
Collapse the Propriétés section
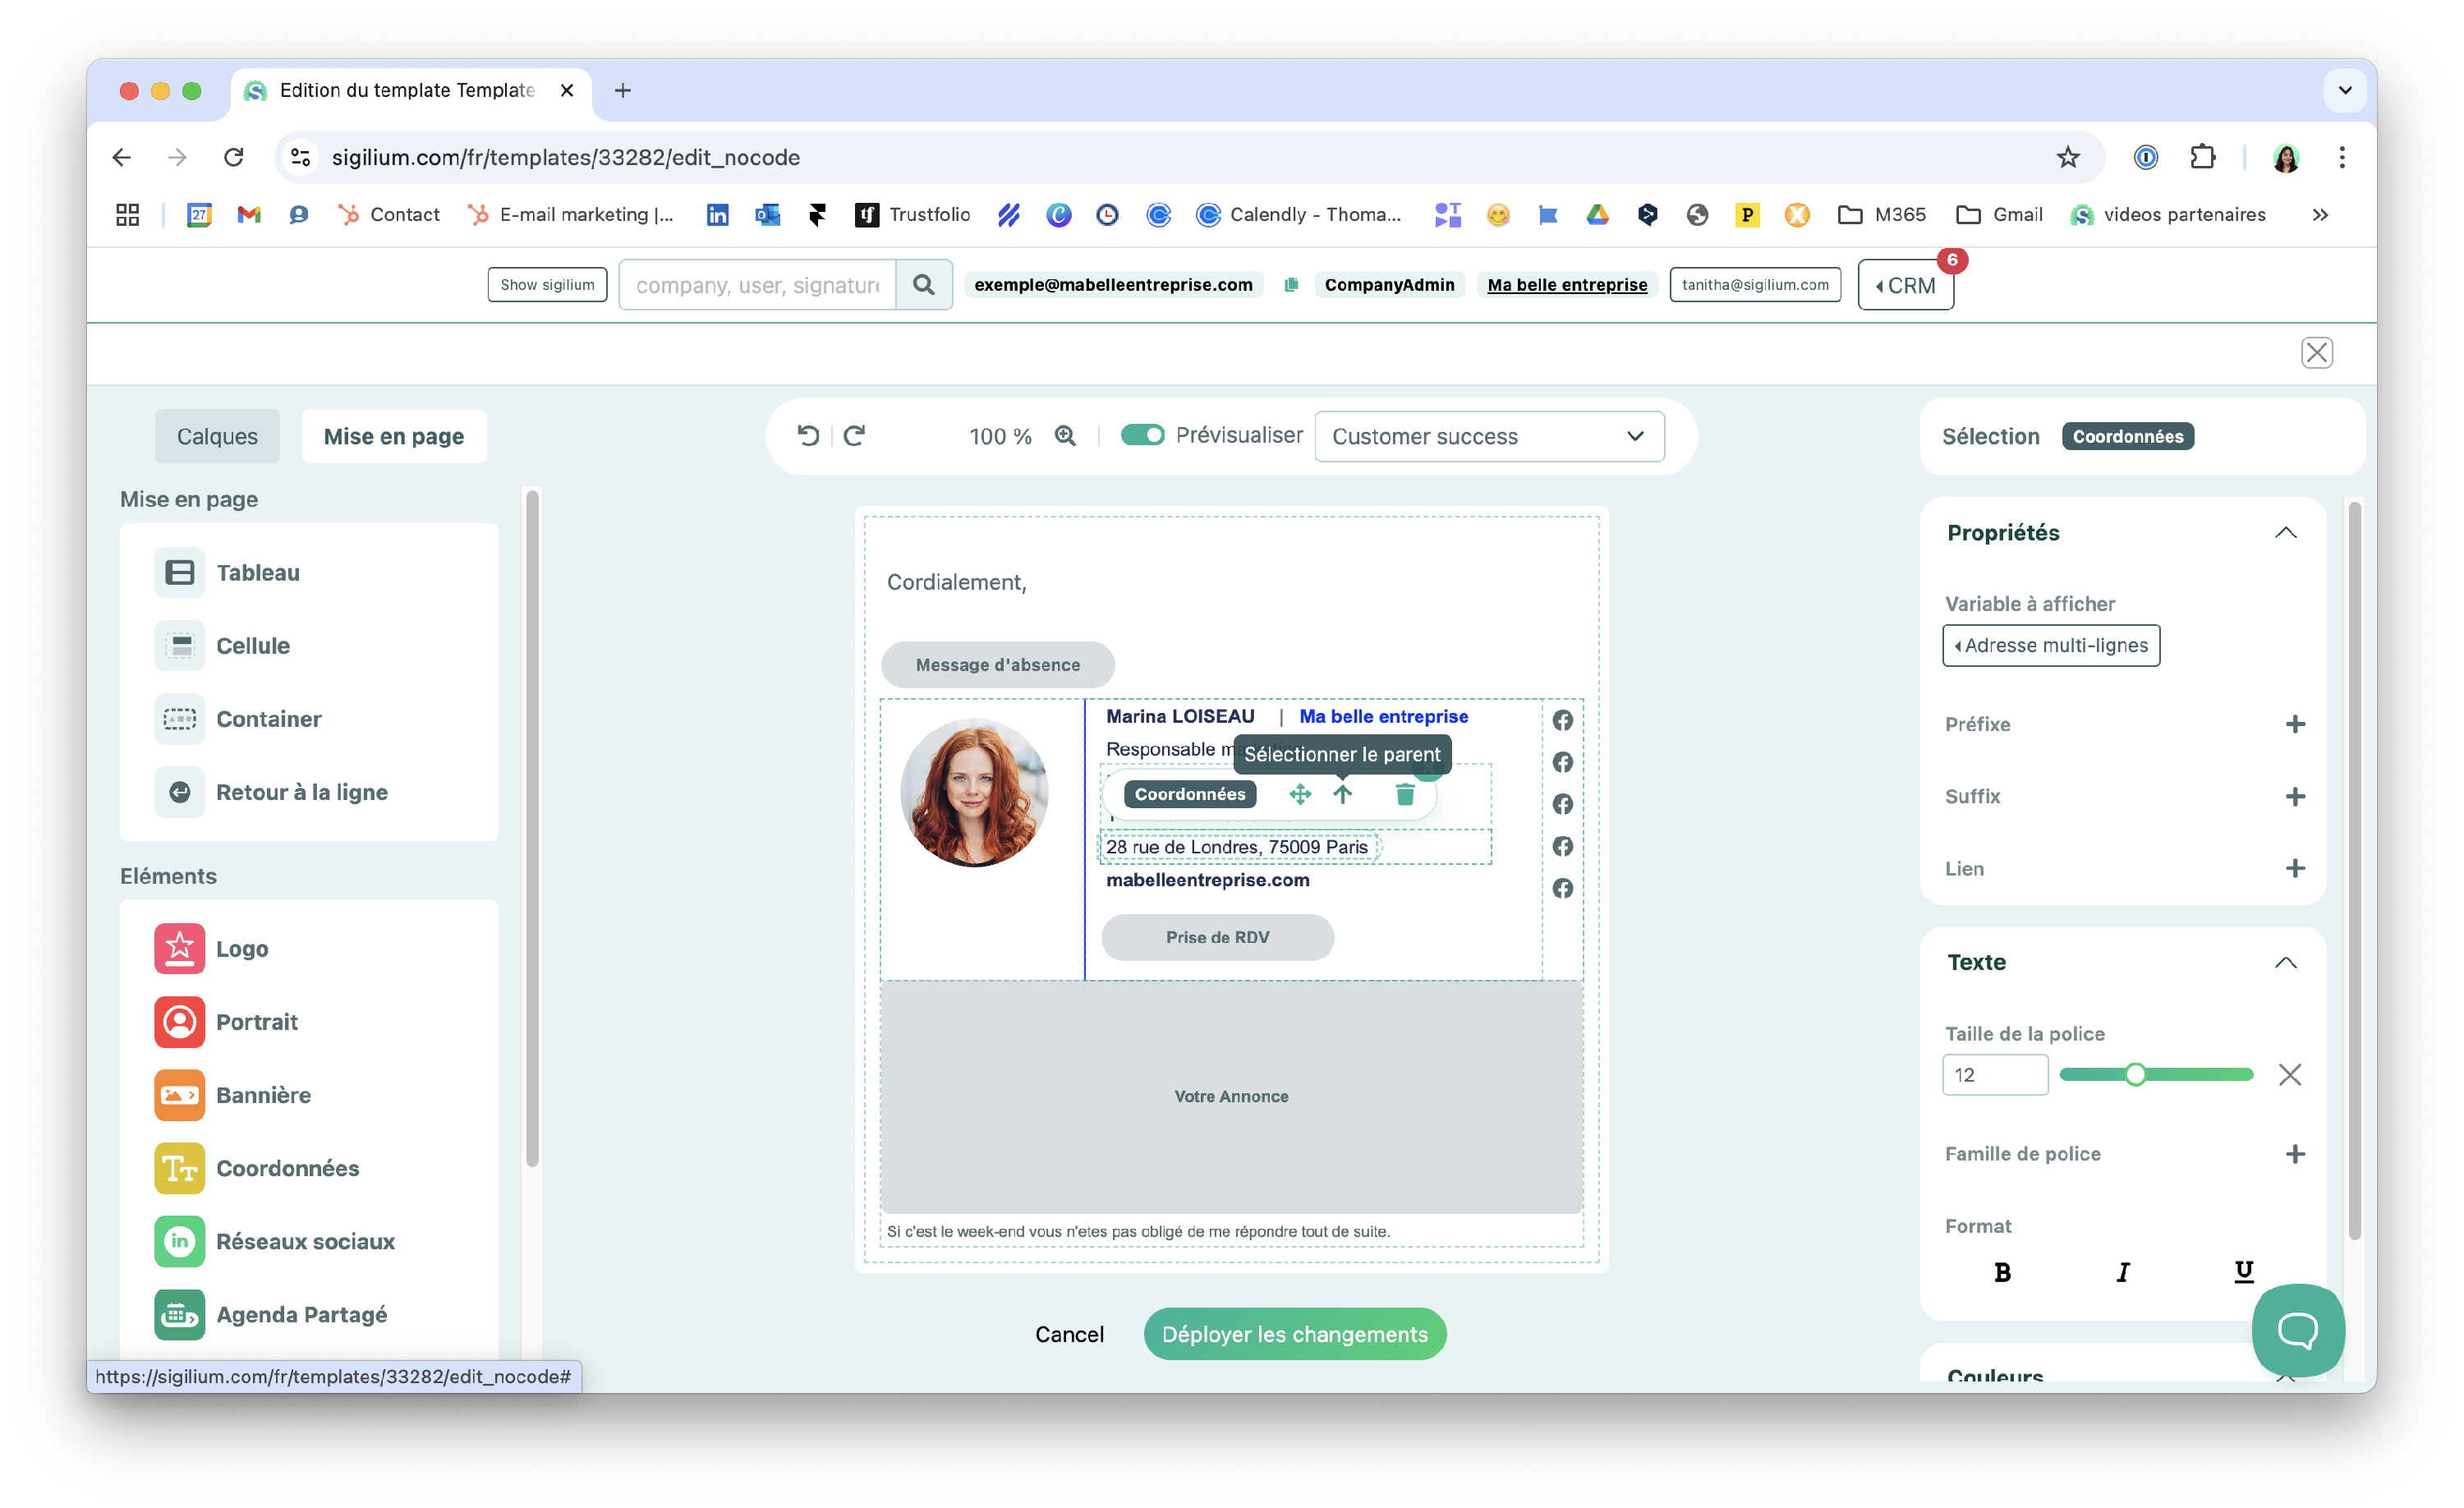click(x=2285, y=532)
